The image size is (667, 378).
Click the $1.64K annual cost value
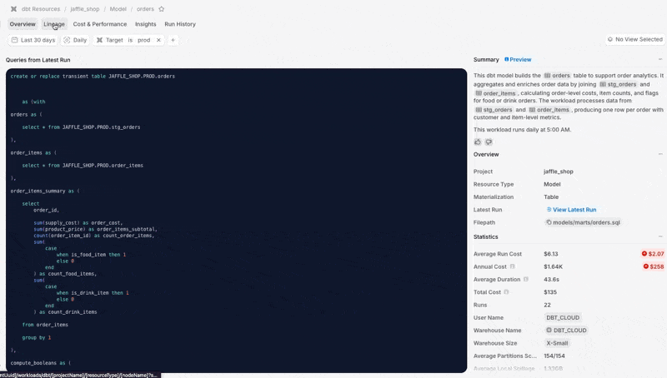pyautogui.click(x=553, y=266)
